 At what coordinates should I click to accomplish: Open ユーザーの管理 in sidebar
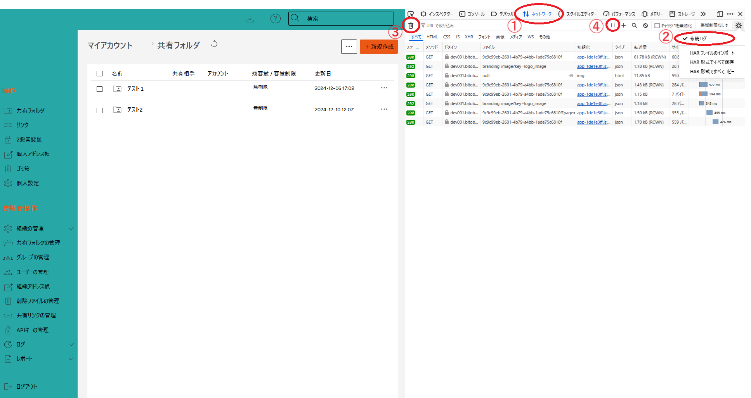(x=32, y=272)
